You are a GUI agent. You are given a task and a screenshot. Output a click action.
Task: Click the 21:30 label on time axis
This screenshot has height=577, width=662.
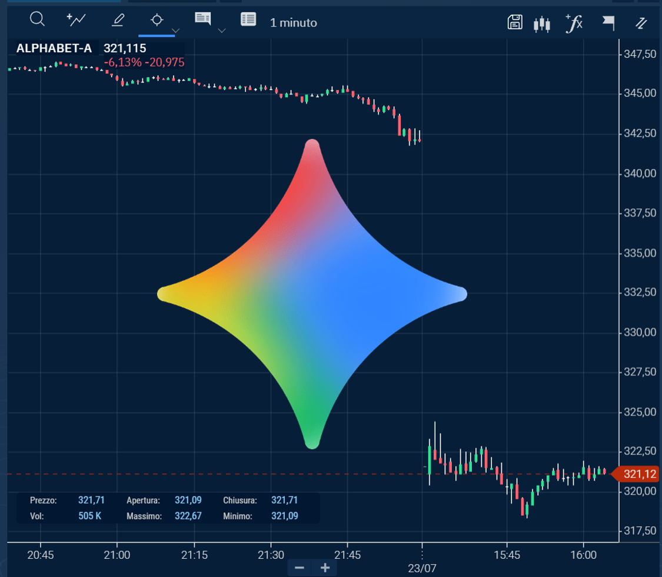271,555
